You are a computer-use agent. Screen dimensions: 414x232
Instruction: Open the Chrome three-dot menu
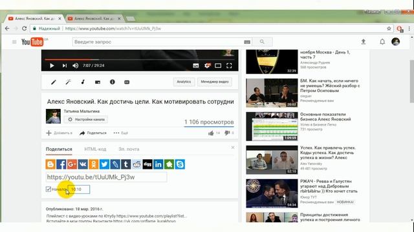(x=409, y=28)
